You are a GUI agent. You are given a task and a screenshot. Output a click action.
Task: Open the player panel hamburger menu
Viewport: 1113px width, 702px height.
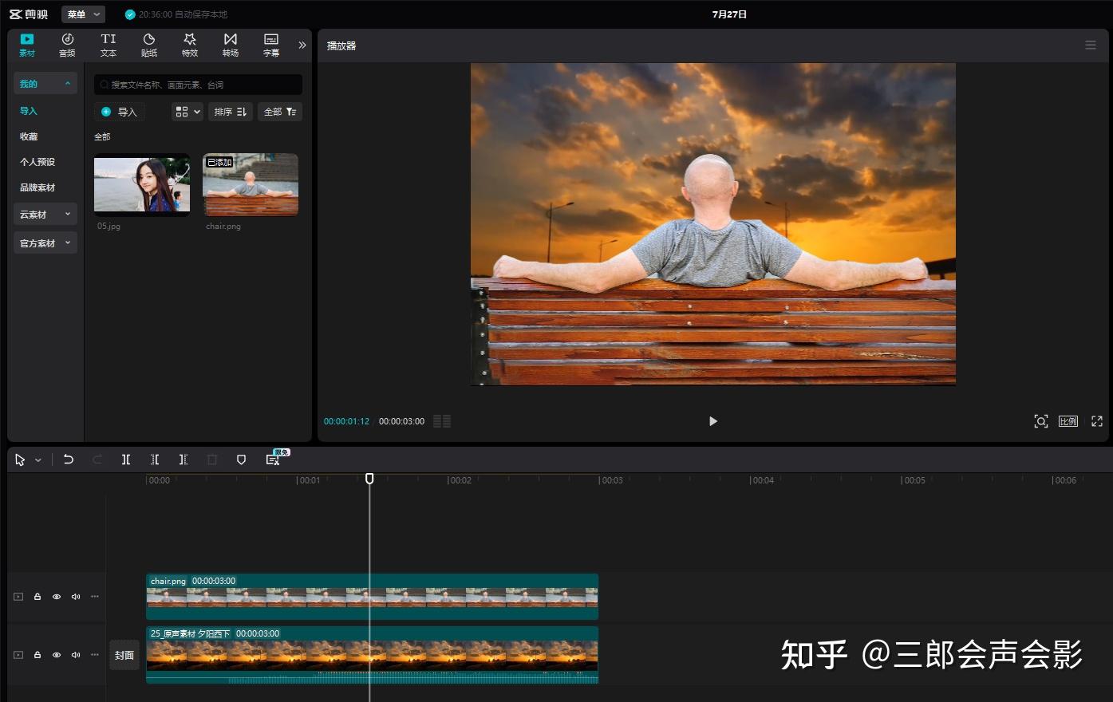click(1090, 45)
